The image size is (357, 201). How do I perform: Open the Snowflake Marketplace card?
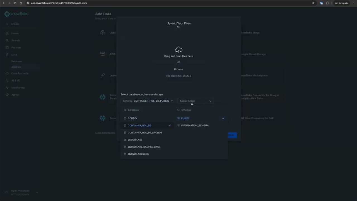pyautogui.click(x=254, y=76)
